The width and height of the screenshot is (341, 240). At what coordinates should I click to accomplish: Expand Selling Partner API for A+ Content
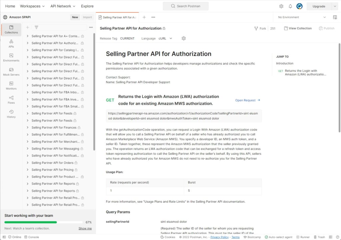(x=27, y=36)
